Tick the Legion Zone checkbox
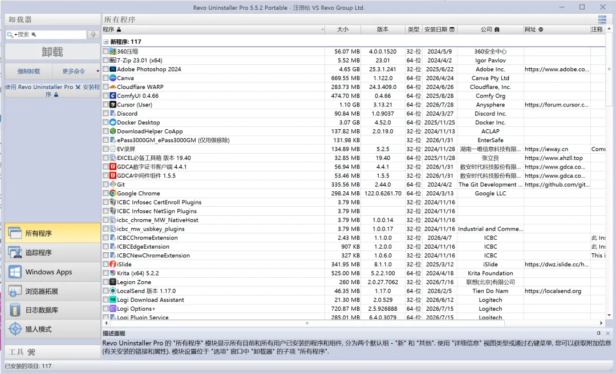The height and width of the screenshot is (374, 616). (106, 282)
